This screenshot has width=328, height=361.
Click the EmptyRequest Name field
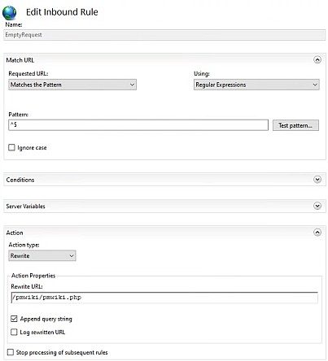click(x=164, y=35)
